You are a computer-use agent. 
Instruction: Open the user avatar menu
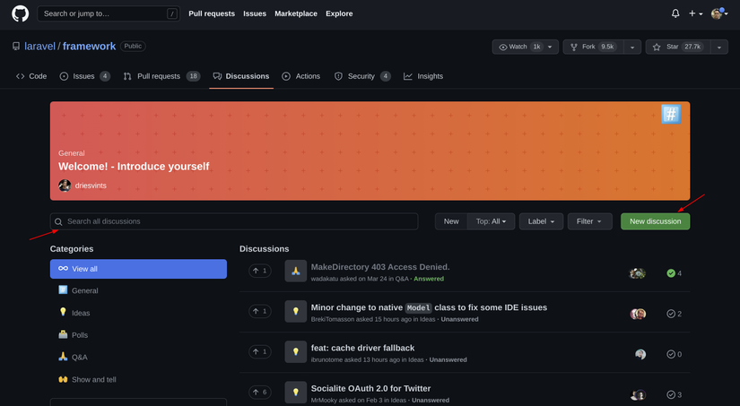click(719, 13)
